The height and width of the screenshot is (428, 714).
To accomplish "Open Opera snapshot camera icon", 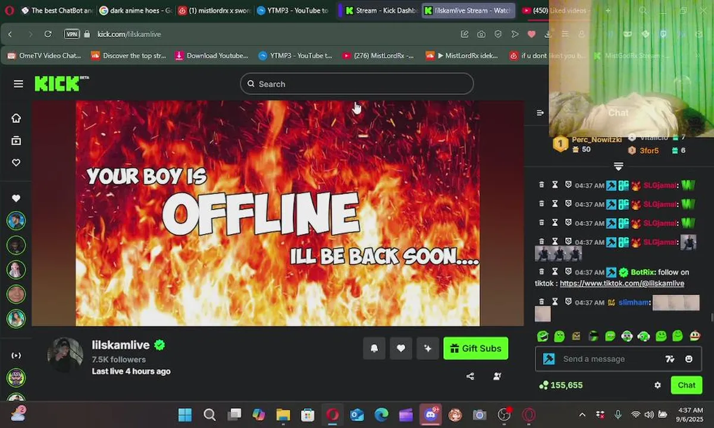I will coord(481,34).
